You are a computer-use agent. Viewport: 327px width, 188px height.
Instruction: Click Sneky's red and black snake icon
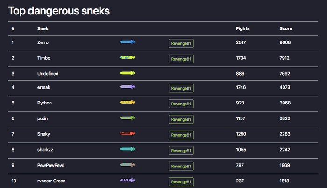(x=128, y=133)
